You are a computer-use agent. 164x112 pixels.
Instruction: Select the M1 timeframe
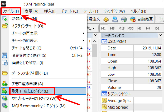[103, 28]
